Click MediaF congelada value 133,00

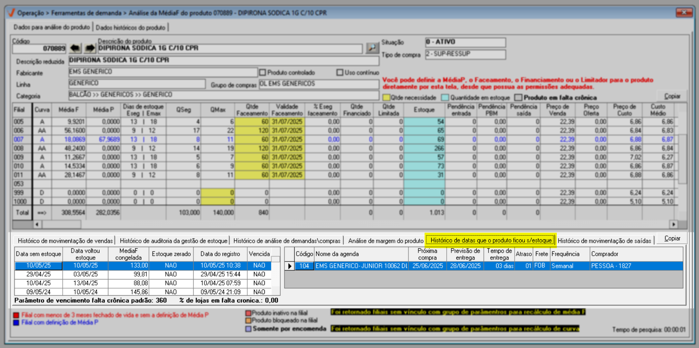[128, 266]
